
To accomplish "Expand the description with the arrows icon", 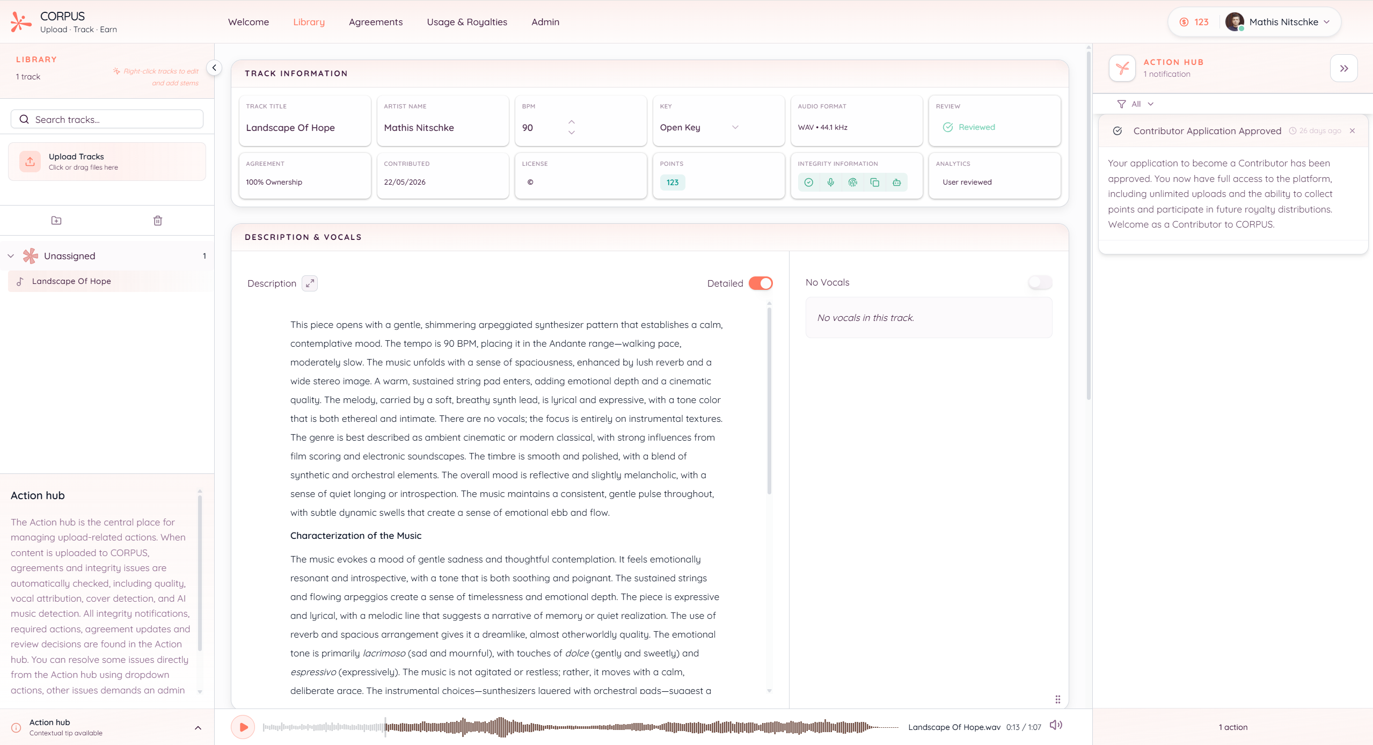I will click(x=310, y=283).
